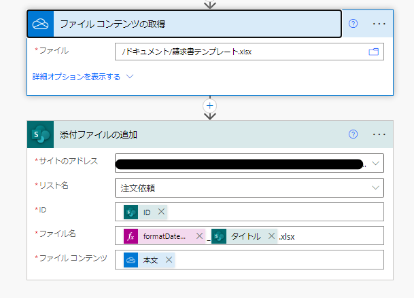414x298 pixels.
Task: Open more options menu of 添付ファイルの追加
Action: (x=379, y=134)
